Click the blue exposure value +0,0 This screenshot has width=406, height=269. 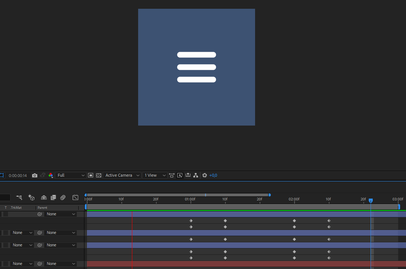pyautogui.click(x=213, y=176)
